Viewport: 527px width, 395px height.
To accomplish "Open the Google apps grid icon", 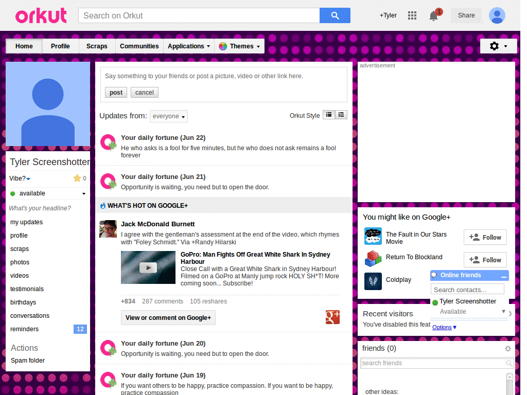I will pos(412,15).
